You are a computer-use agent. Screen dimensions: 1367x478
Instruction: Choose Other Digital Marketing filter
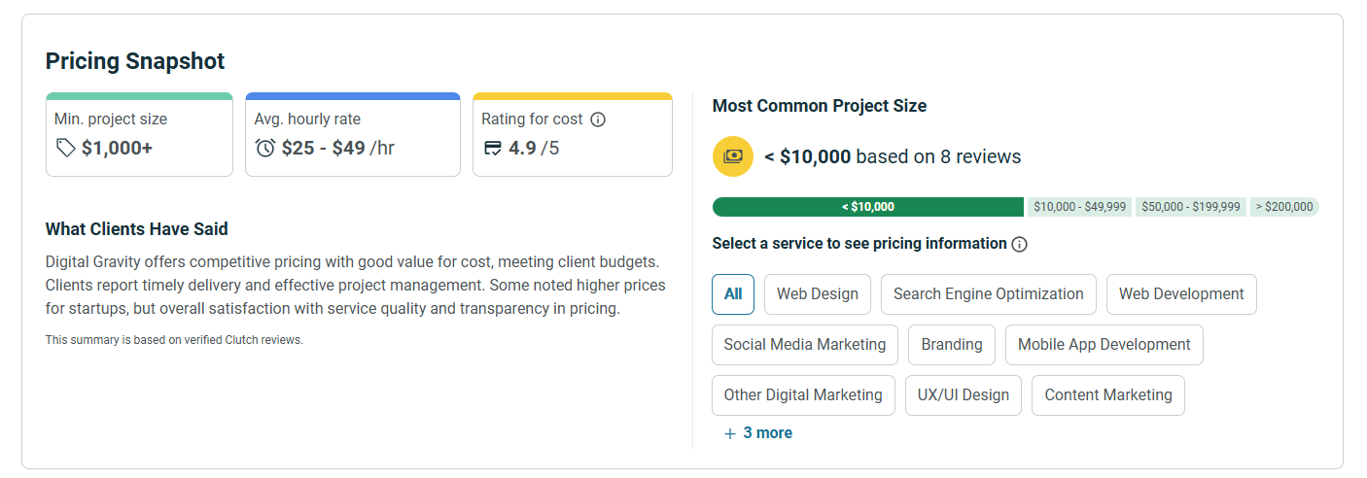[x=803, y=395]
